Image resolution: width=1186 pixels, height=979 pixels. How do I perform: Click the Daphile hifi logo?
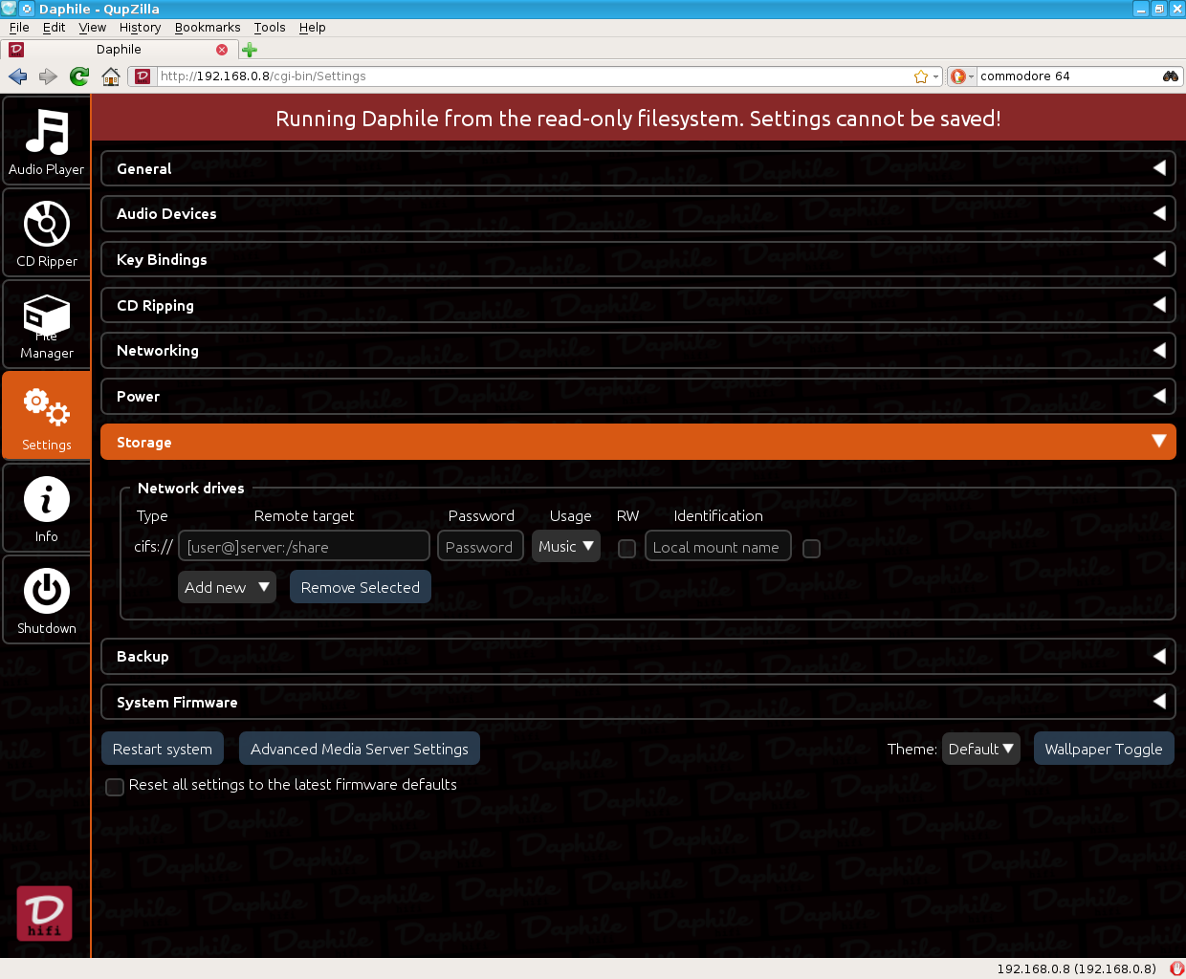point(44,913)
